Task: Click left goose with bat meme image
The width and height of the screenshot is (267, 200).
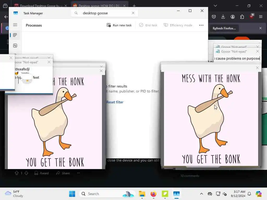Action: point(55,122)
